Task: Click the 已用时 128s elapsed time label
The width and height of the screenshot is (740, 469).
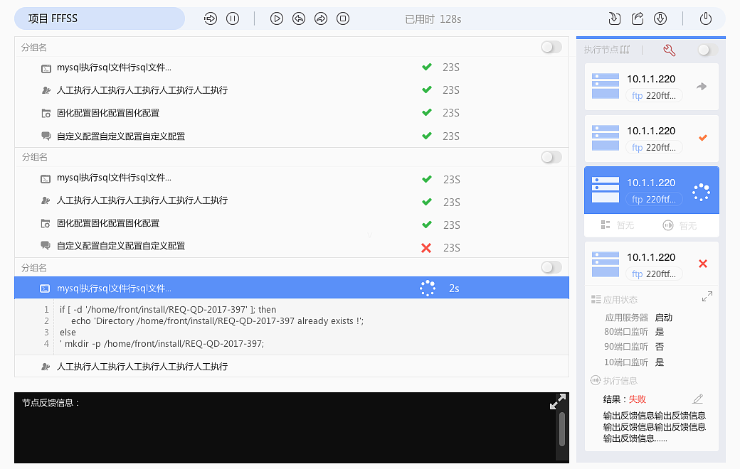Action: pyautogui.click(x=433, y=19)
